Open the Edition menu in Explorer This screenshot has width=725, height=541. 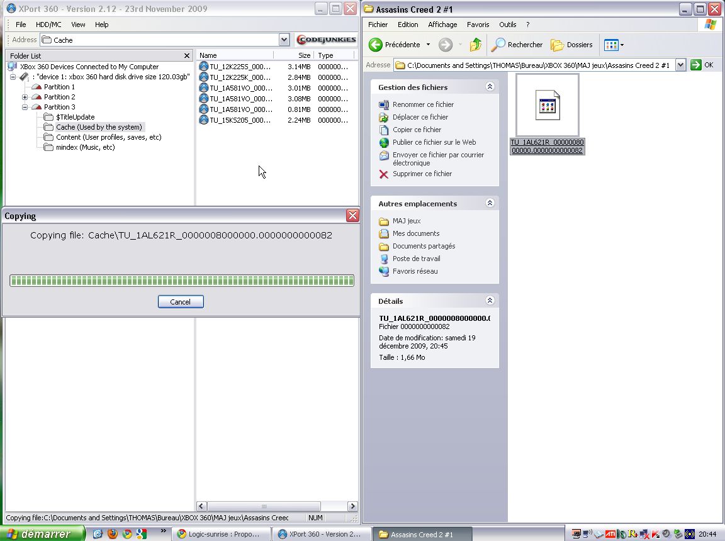pyautogui.click(x=408, y=25)
